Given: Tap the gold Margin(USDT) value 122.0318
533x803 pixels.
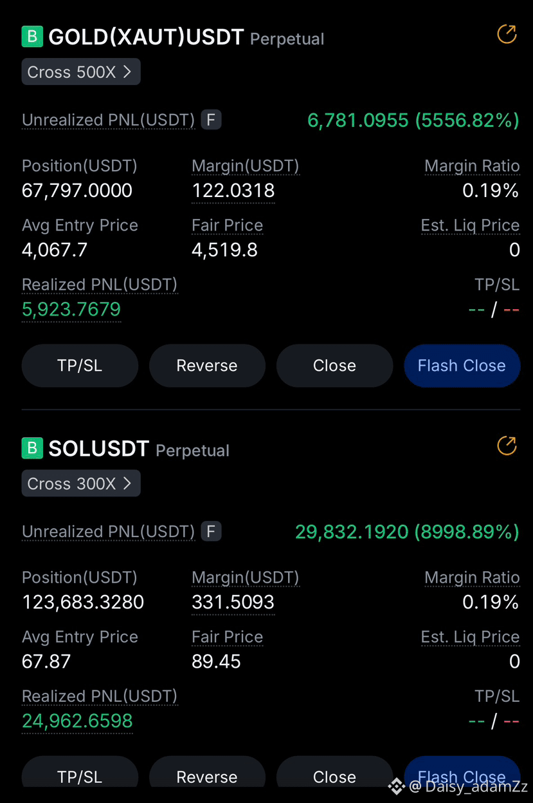Looking at the screenshot, I should coord(233,191).
